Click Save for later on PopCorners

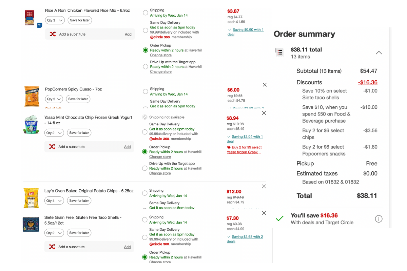point(78,99)
